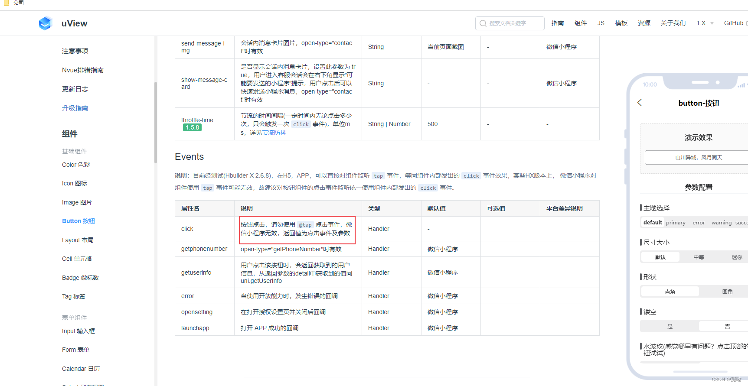Open the 1.X version dropdown
This screenshot has width=748, height=386.
pos(705,23)
